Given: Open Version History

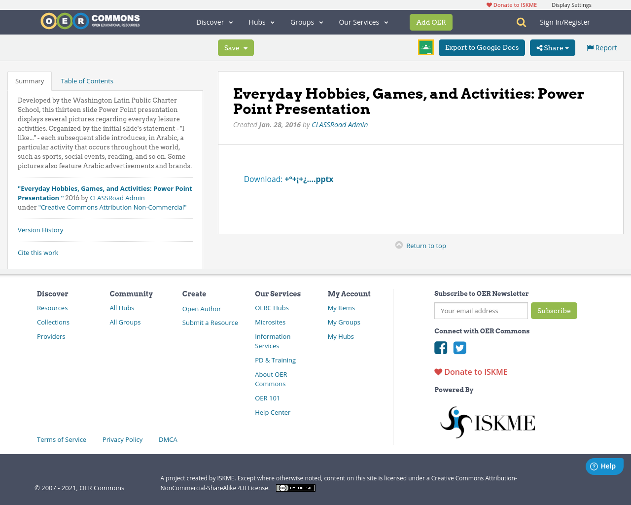Looking at the screenshot, I should (40, 230).
